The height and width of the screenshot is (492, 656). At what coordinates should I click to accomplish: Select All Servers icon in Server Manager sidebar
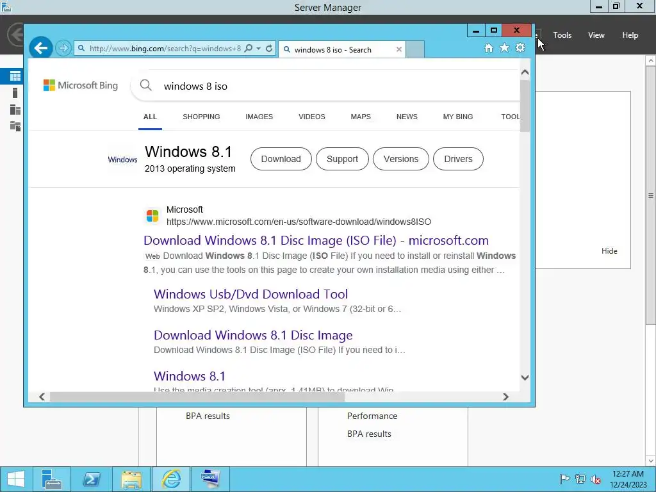pyautogui.click(x=15, y=110)
